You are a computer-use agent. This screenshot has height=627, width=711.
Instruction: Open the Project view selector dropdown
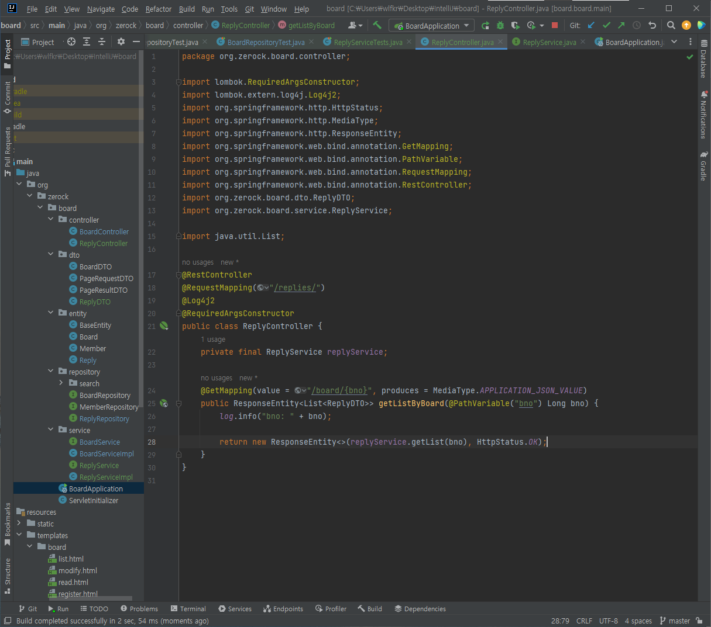[x=38, y=42]
